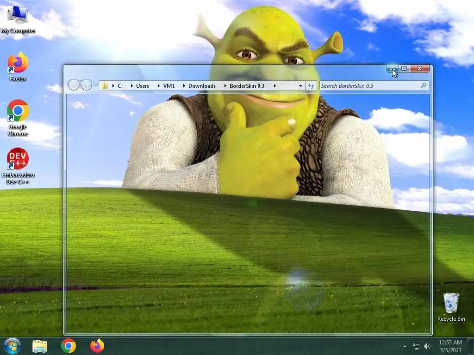Go back with Explorer back arrow
This screenshot has height=355, width=474.
click(x=74, y=85)
